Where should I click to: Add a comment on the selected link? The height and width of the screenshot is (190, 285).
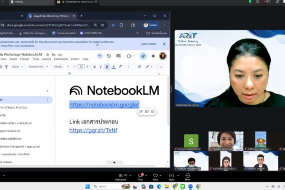click(147, 112)
